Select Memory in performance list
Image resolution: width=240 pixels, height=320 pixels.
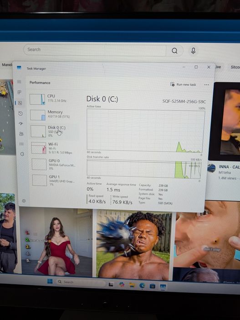(x=54, y=115)
